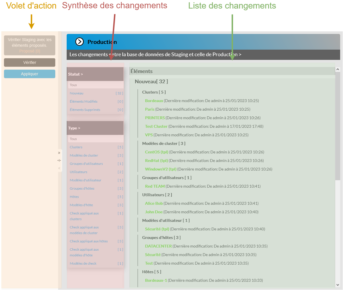Image resolution: width=343 pixels, height=290 pixels.
Task: Open the Red TEAM user group link
Action: click(x=155, y=186)
